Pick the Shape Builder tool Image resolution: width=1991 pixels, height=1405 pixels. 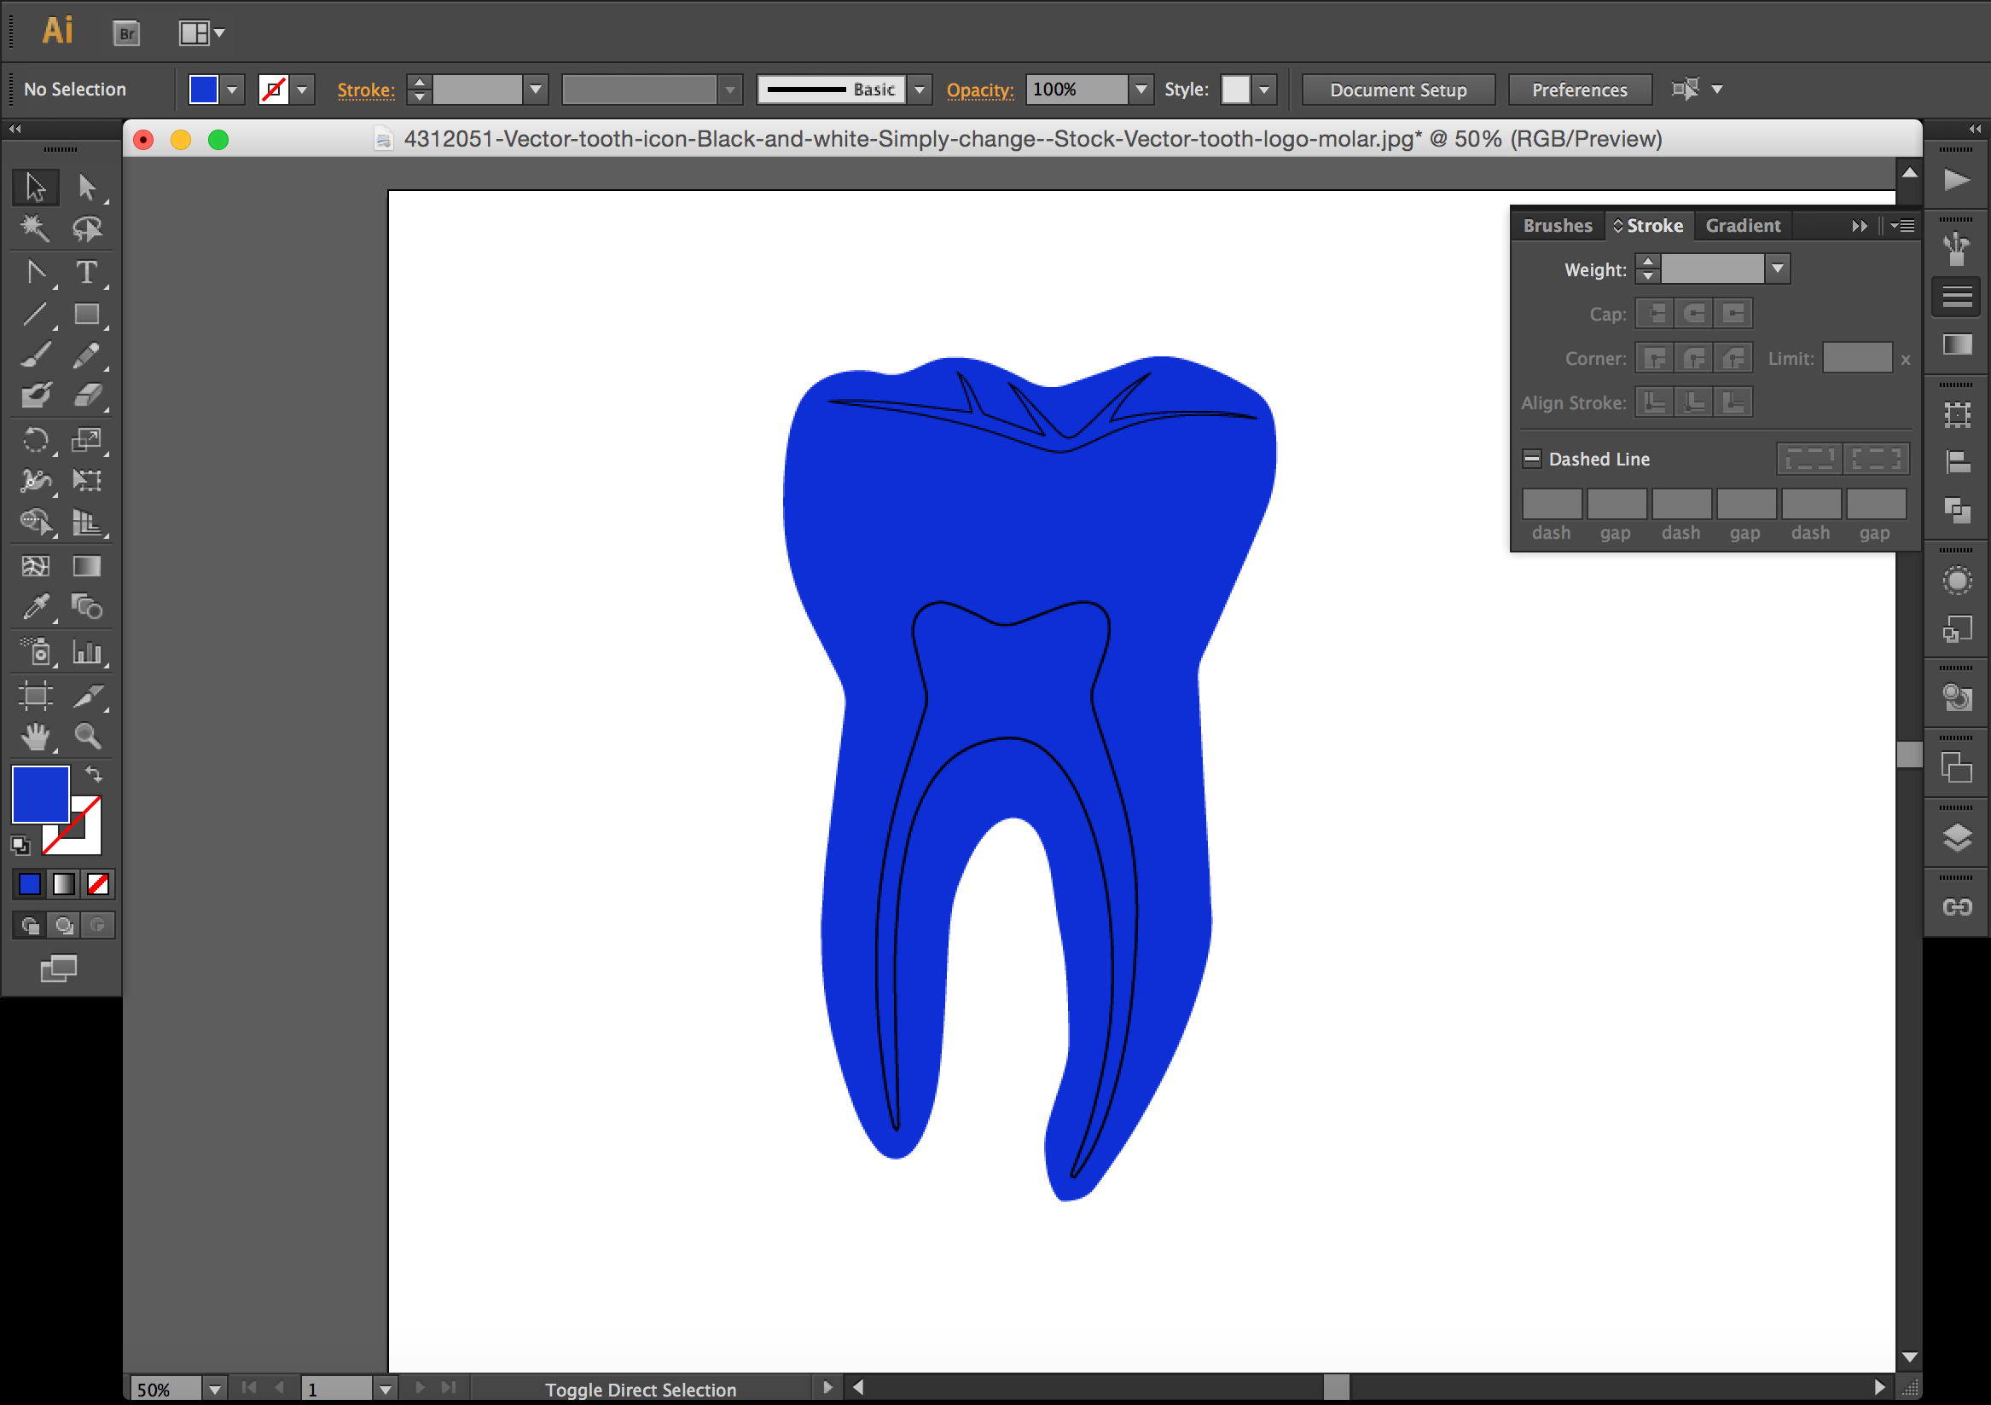36,522
